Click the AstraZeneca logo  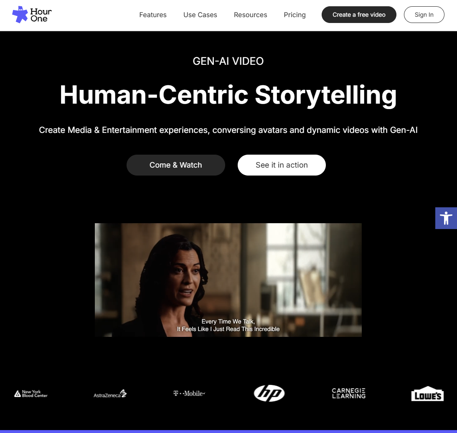[x=110, y=394]
